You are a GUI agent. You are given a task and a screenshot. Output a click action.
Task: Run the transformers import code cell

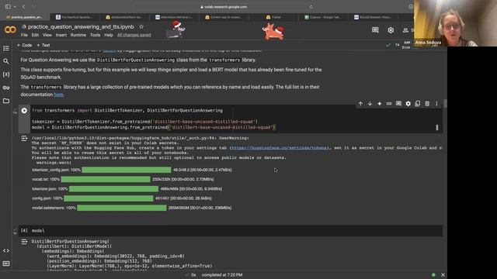(x=24, y=111)
